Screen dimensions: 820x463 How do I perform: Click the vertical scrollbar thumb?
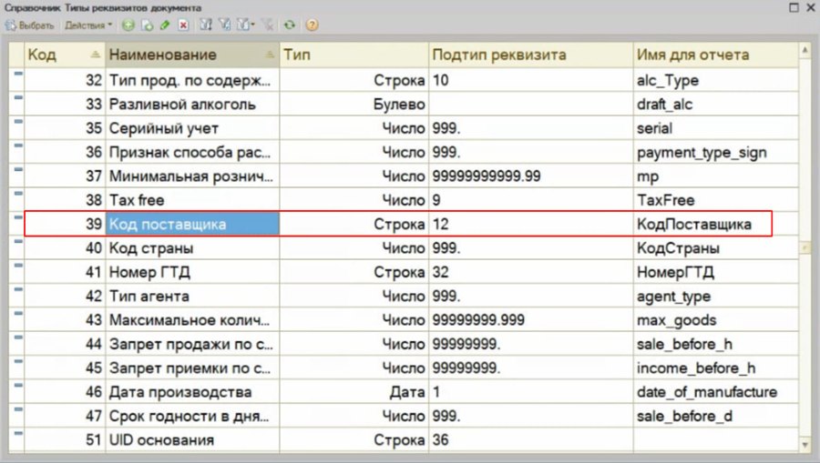(805, 247)
